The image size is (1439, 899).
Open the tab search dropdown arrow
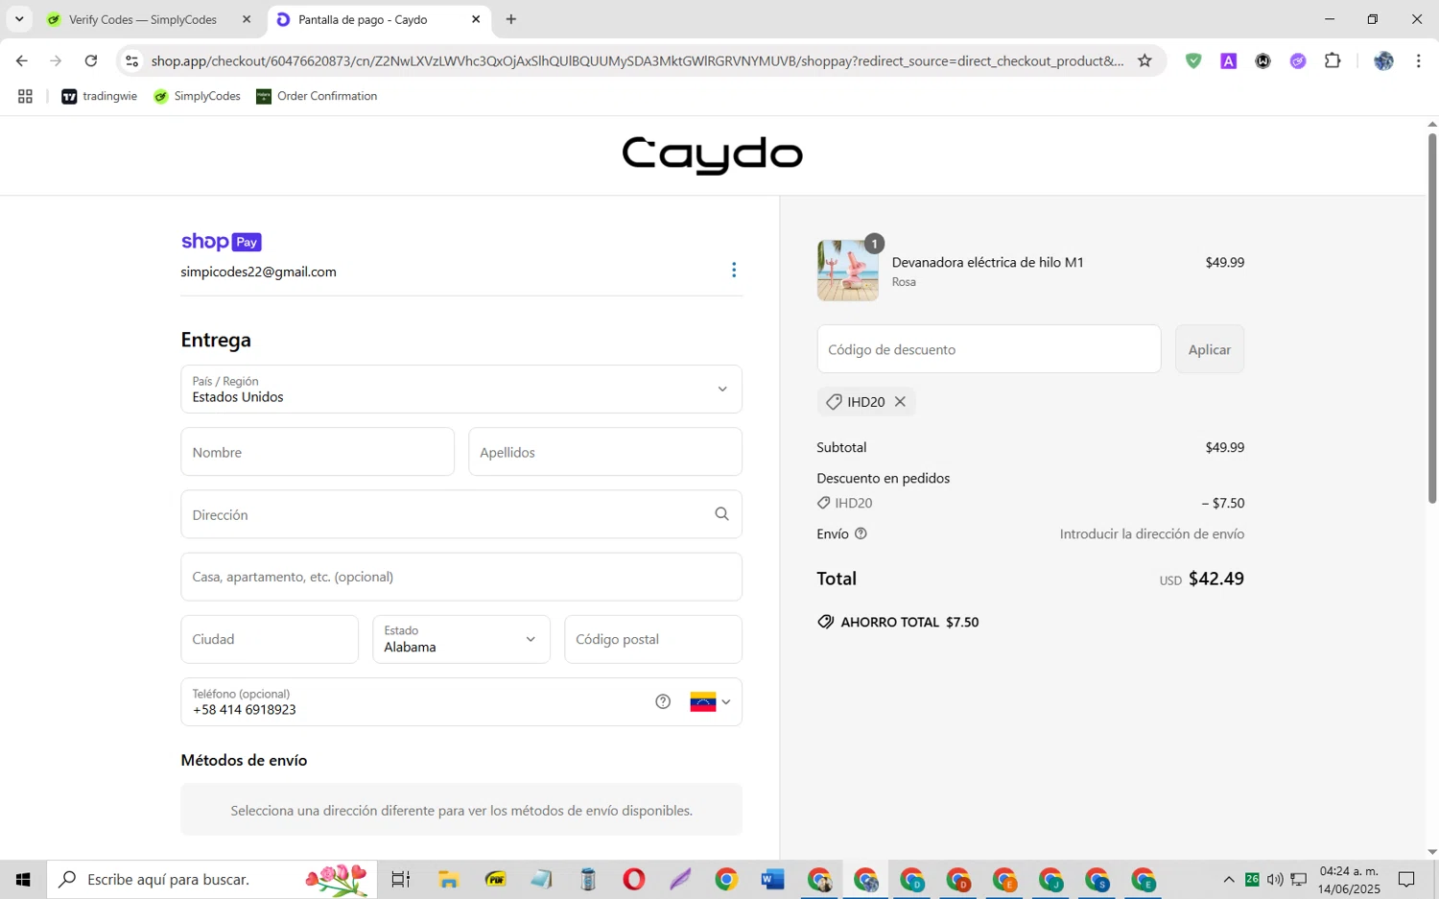click(x=19, y=19)
